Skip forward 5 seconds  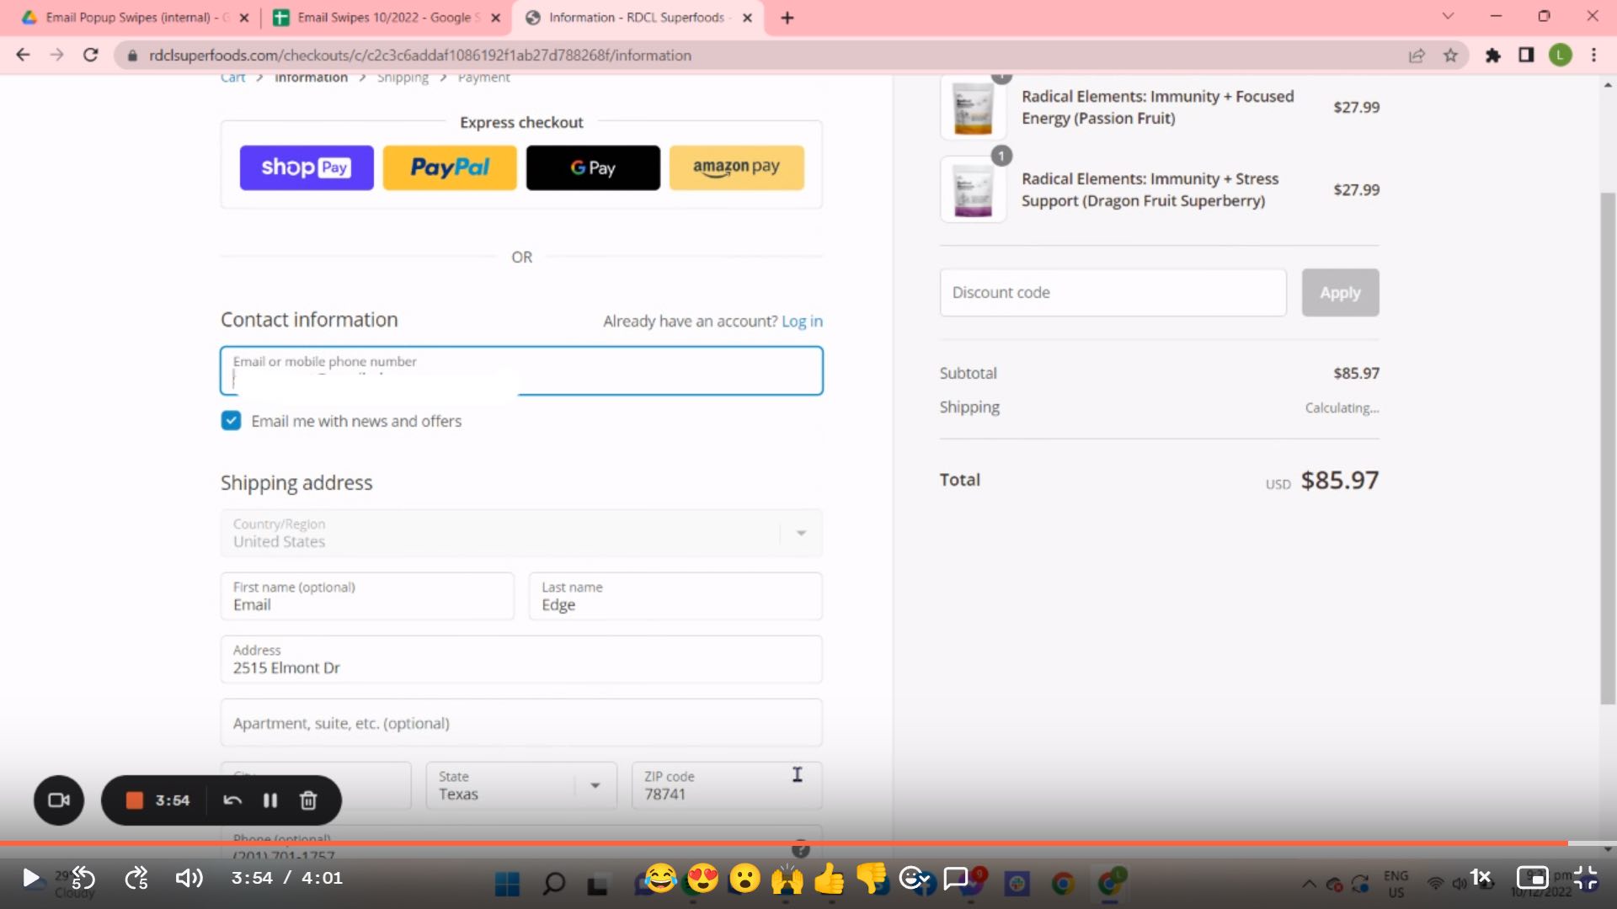tap(136, 878)
